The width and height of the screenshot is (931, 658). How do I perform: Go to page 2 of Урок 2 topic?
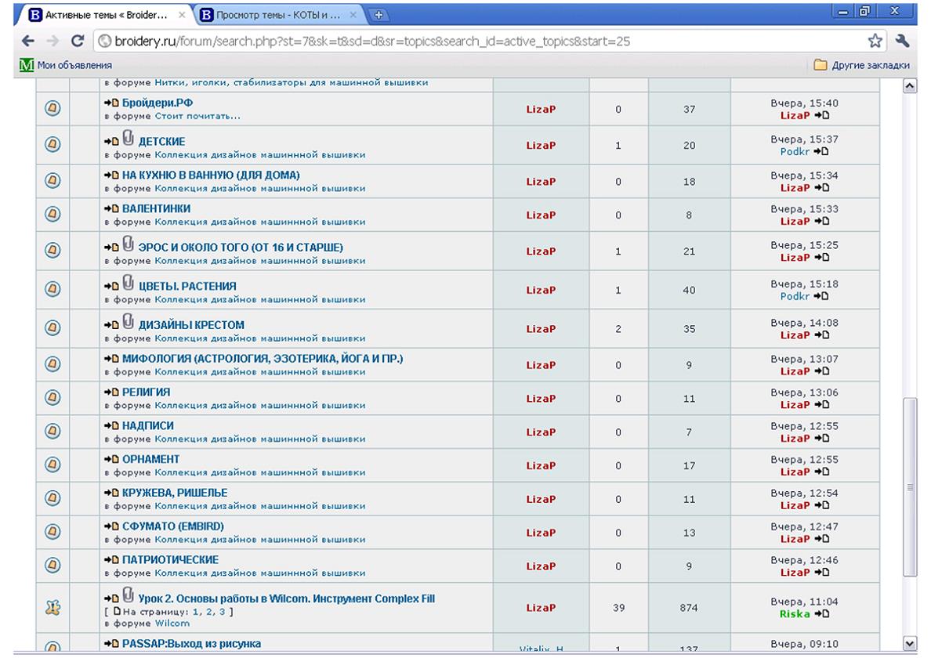pos(210,612)
